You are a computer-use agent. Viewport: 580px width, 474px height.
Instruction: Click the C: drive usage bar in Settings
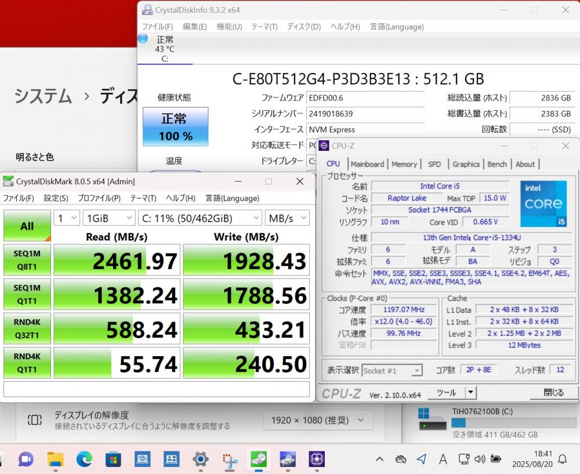[513, 422]
